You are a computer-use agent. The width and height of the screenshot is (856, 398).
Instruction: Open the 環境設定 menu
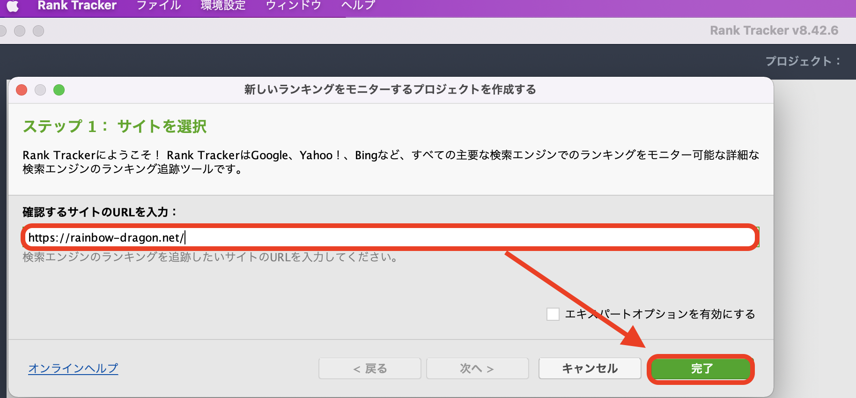pyautogui.click(x=223, y=6)
